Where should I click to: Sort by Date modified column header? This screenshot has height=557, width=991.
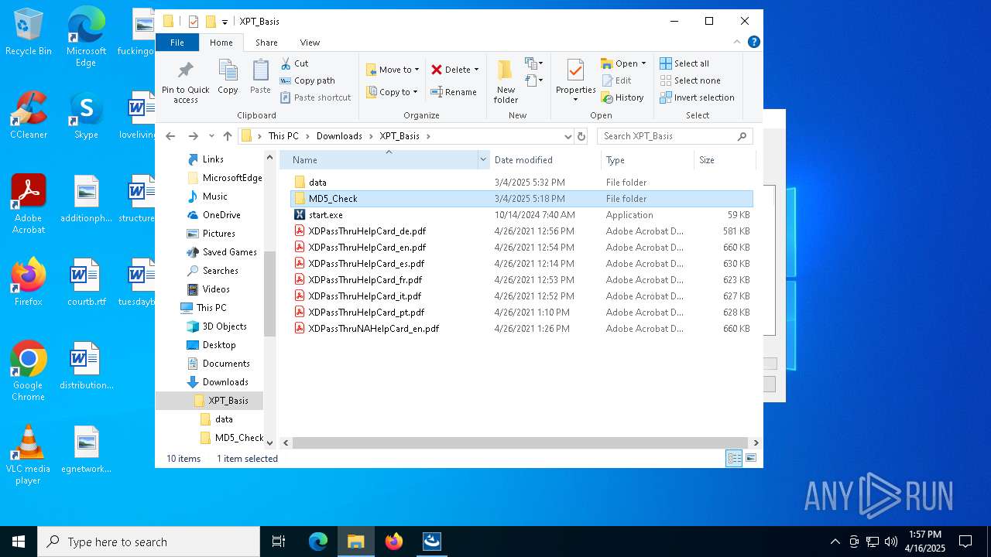(545, 160)
